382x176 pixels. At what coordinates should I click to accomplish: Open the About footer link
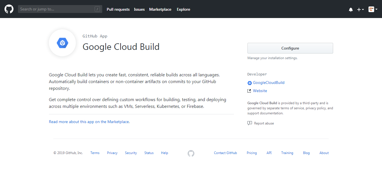point(324,153)
